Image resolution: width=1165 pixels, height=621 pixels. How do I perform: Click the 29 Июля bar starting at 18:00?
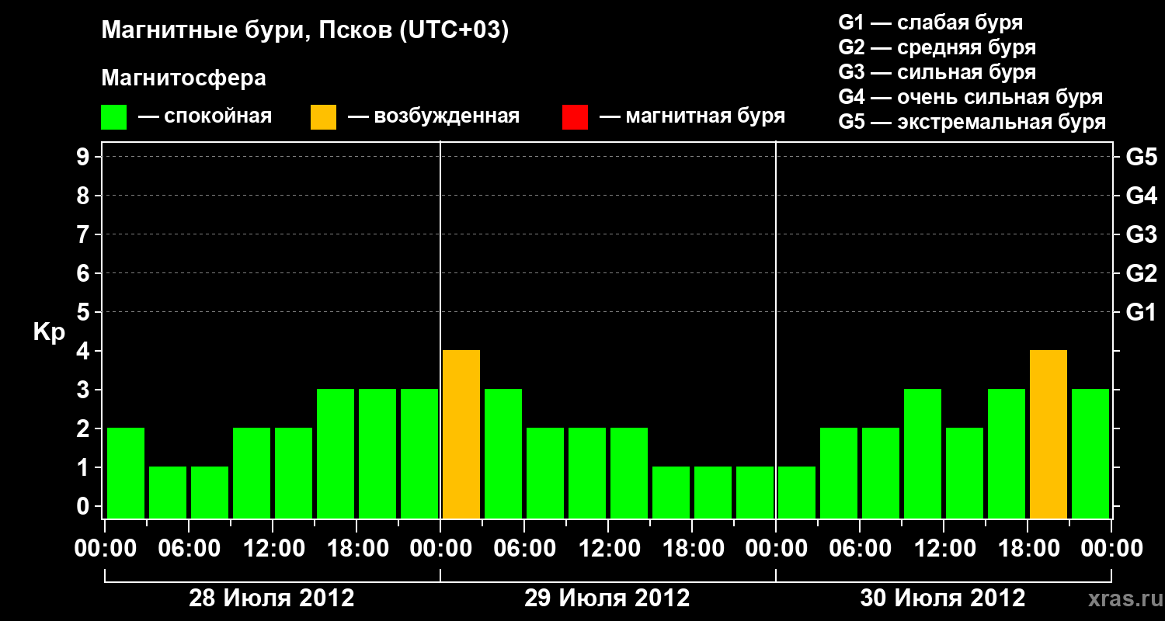713,493
